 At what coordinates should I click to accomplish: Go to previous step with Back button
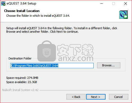(x=76, y=97)
